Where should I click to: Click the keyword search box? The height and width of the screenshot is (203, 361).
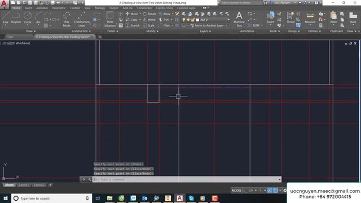click(x=241, y=3)
